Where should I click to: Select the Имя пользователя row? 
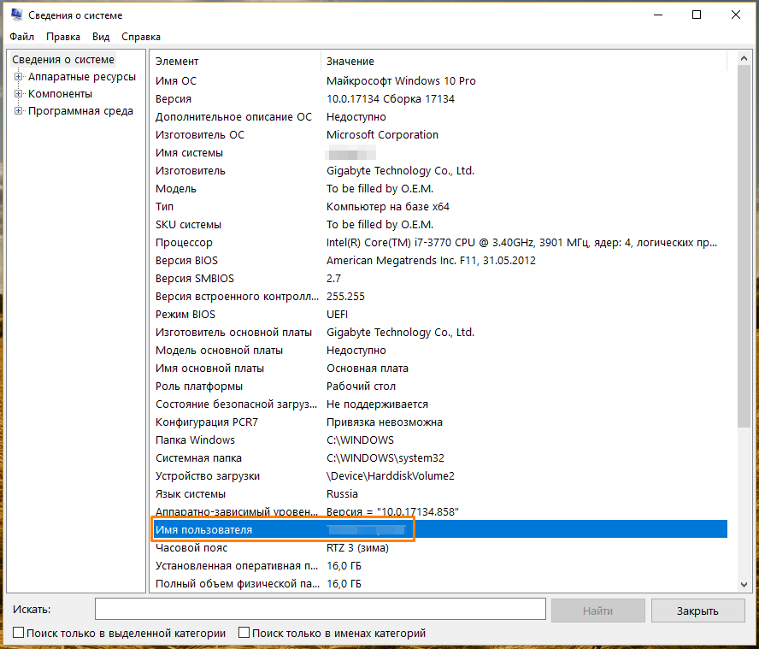pyautogui.click(x=439, y=529)
